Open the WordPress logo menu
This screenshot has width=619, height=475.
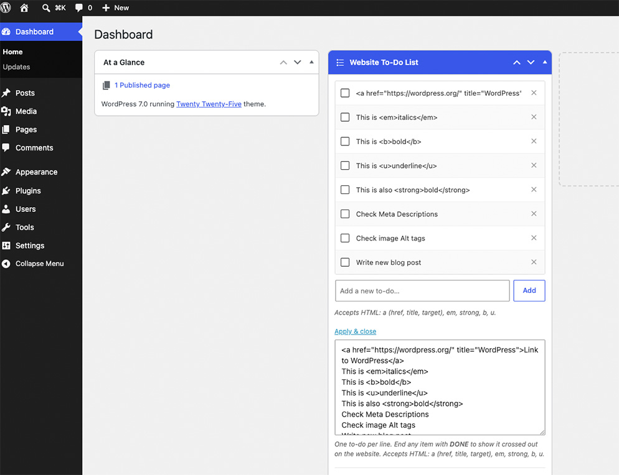pos(6,7)
